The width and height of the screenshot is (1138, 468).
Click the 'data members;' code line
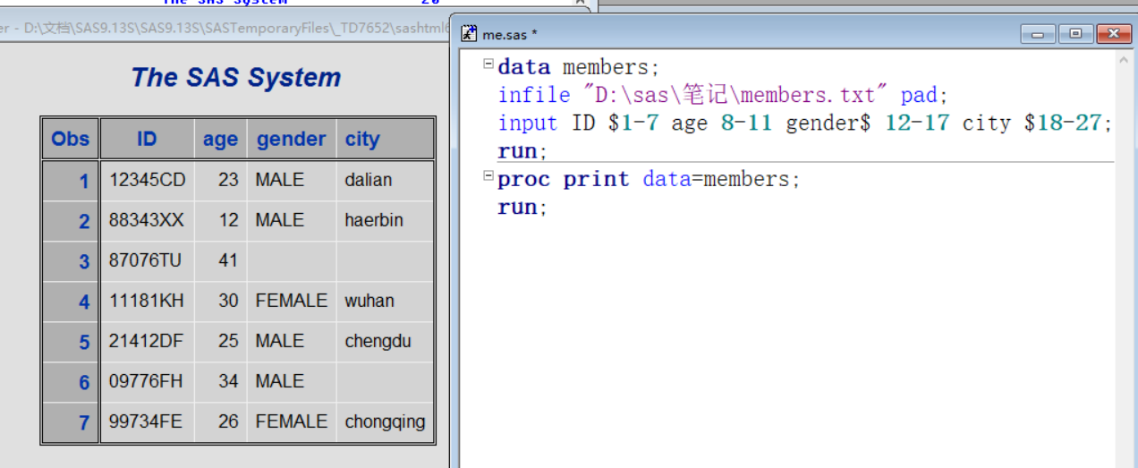[578, 67]
